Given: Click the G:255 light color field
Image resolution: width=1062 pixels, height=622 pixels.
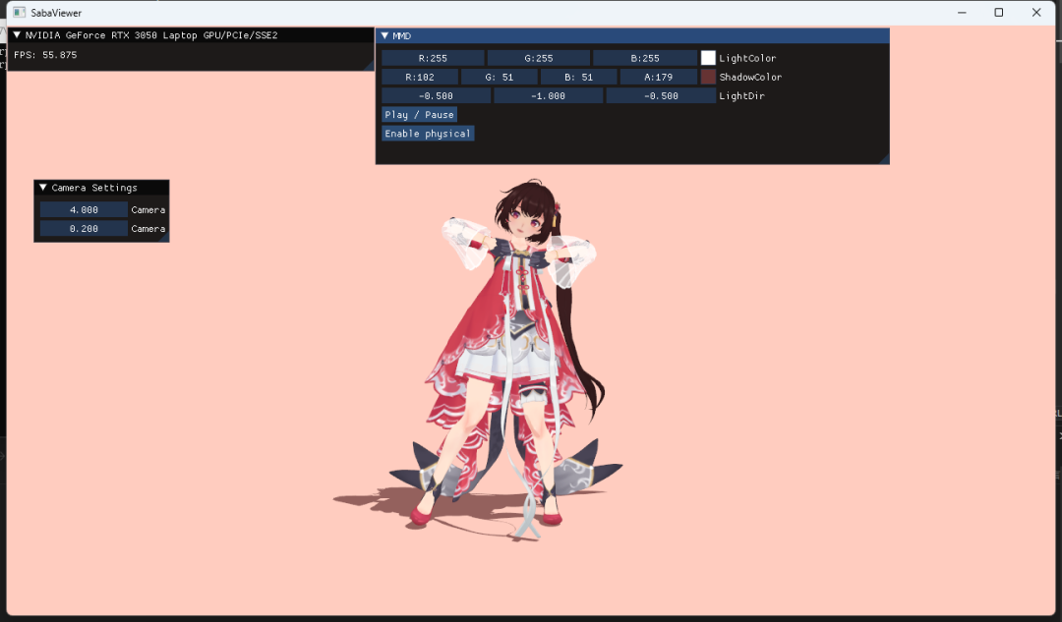Looking at the screenshot, I should pos(539,57).
